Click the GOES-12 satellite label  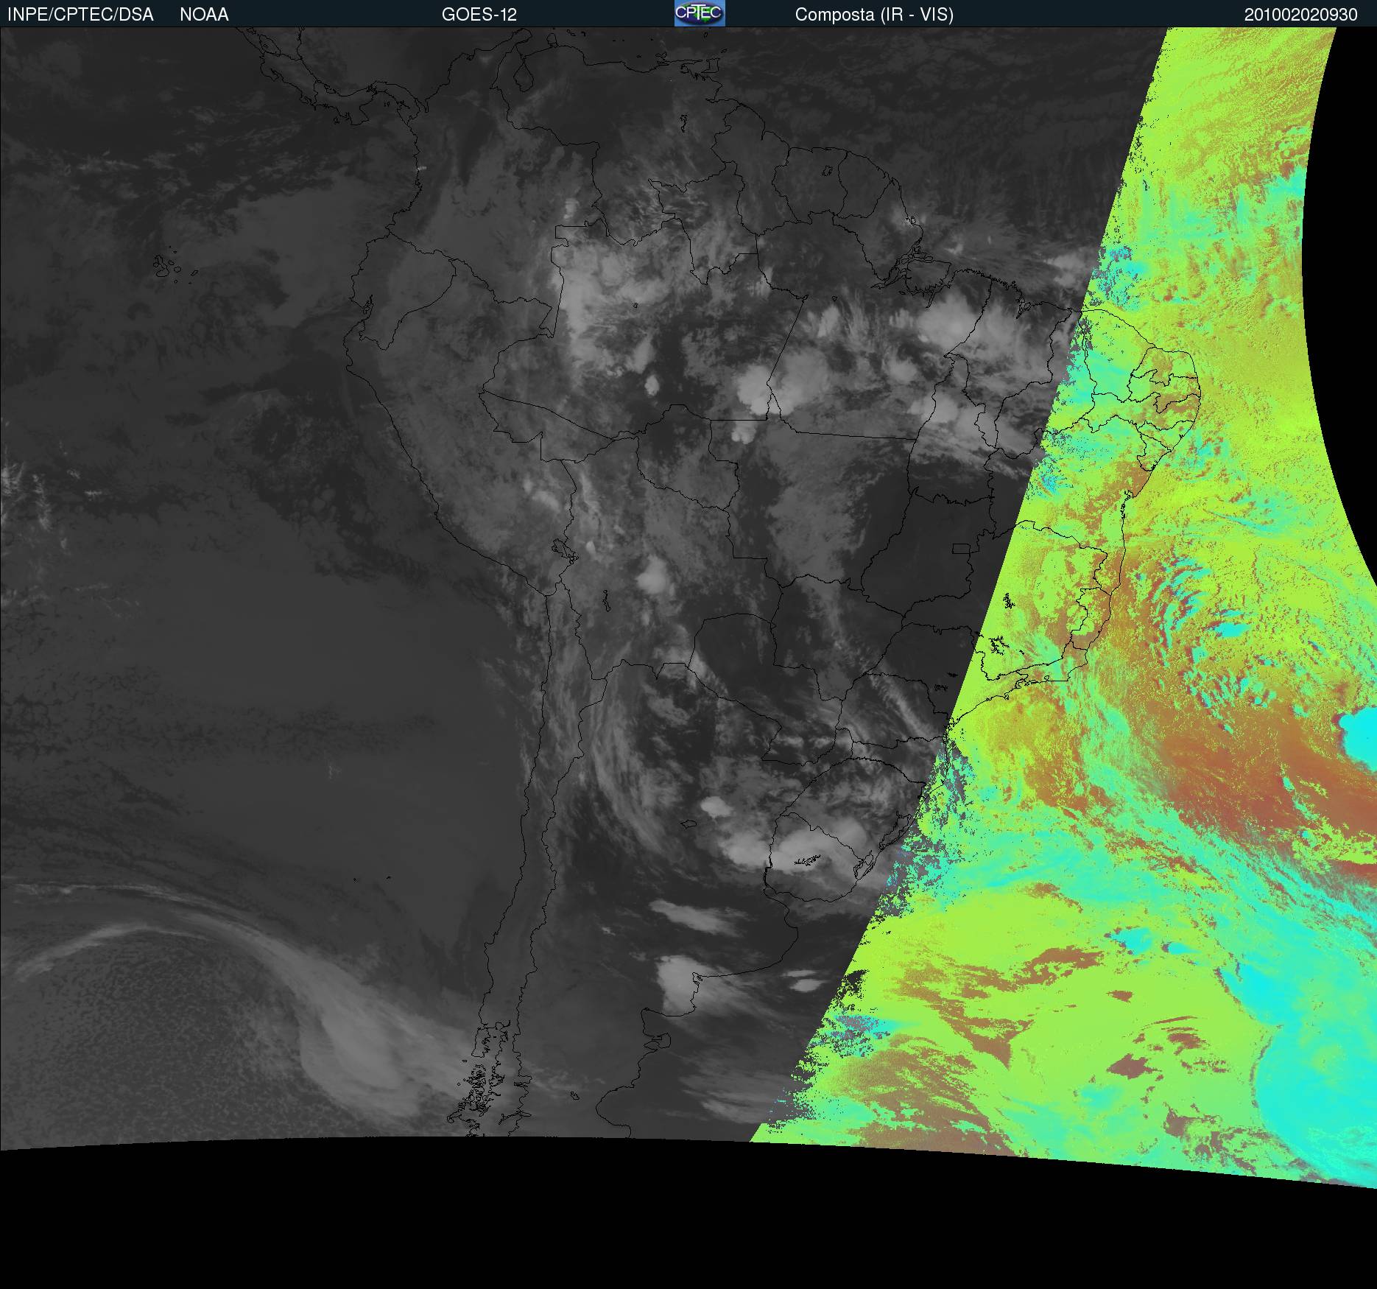[x=479, y=15]
